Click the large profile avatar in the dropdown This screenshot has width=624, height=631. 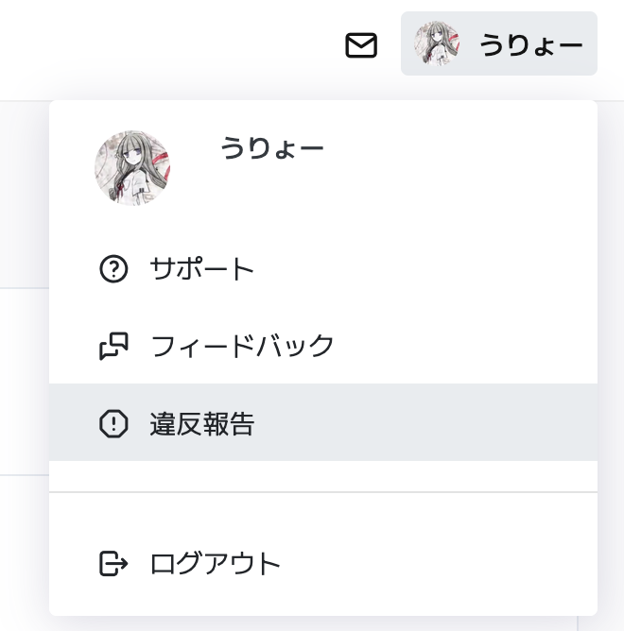132,169
